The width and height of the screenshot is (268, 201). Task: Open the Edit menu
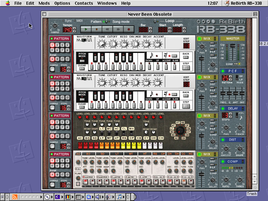pyautogui.click(x=30, y=3)
